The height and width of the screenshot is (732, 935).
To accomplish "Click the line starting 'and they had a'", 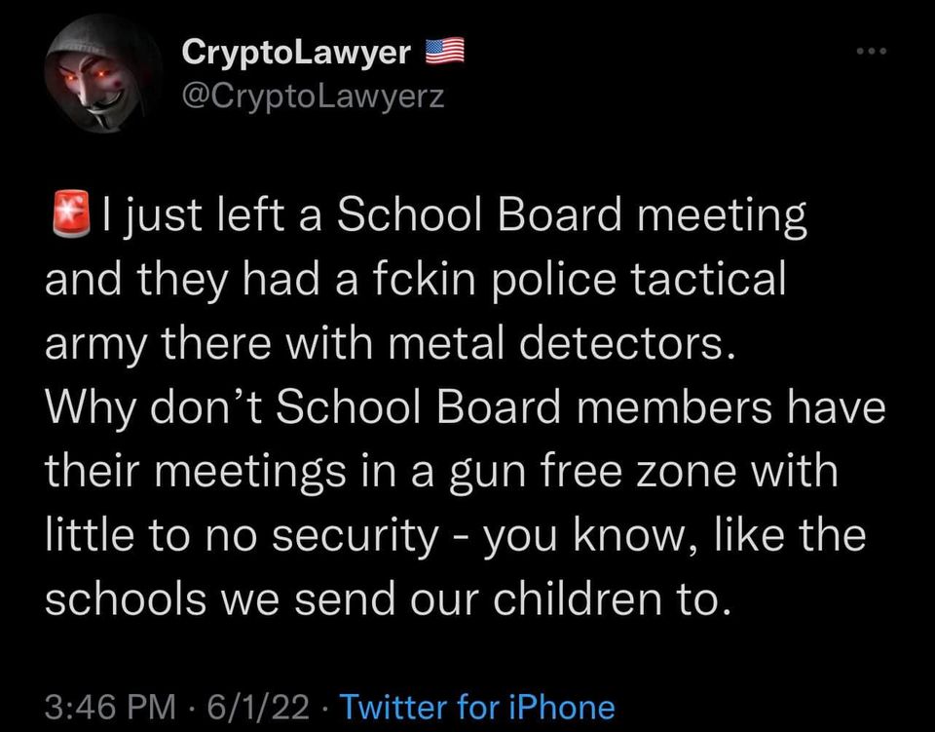I will pyautogui.click(x=415, y=281).
